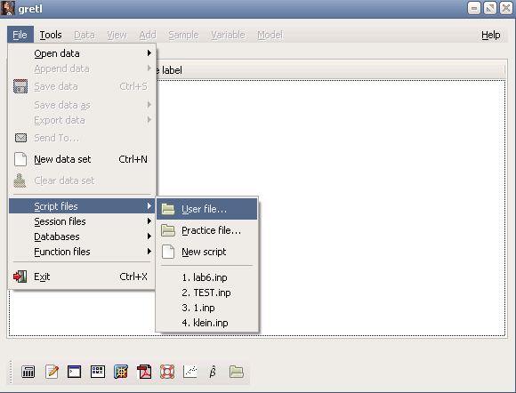Select New data set menu entry
Viewport: 516px width, 393px height.
[82, 159]
